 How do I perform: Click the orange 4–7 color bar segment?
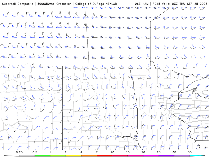pos(89,156)
